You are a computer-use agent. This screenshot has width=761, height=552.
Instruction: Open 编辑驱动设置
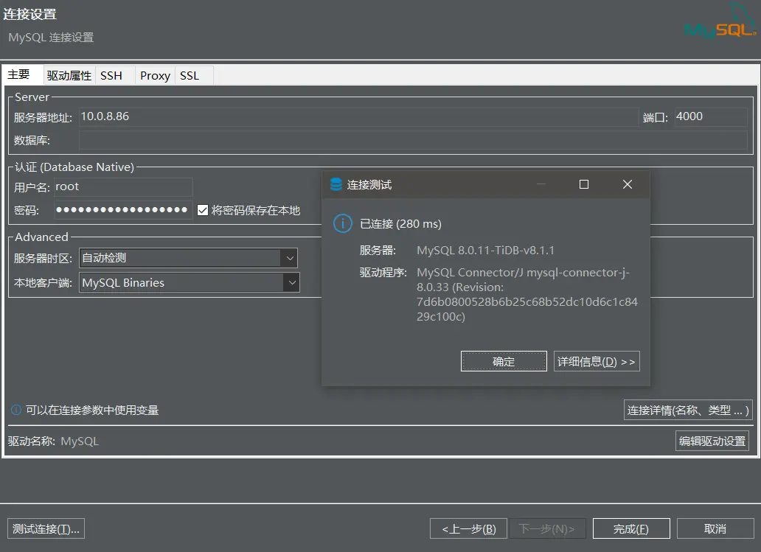pos(712,441)
